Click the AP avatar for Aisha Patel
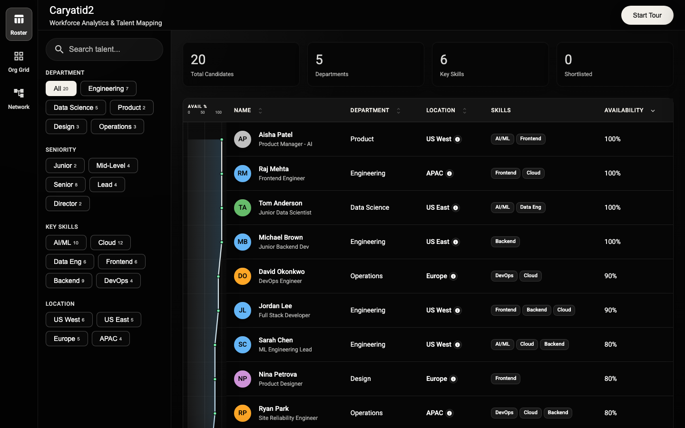685x428 pixels. 243,139
